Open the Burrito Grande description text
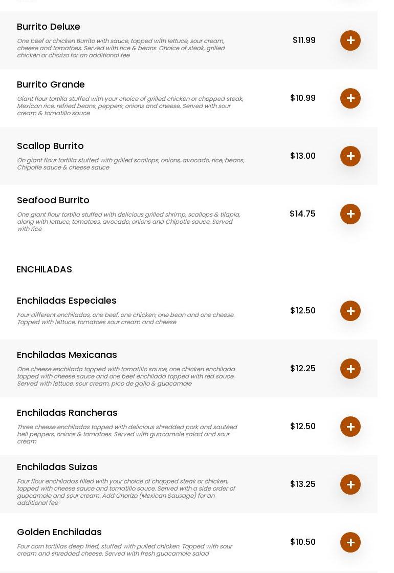This screenshot has height=573, width=394. click(130, 106)
